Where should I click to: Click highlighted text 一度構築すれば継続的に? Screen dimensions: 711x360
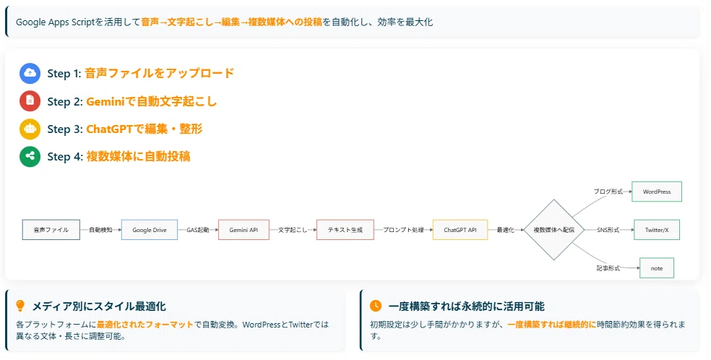pyautogui.click(x=552, y=325)
